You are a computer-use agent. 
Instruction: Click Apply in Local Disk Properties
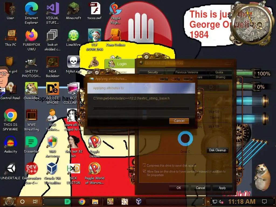[x=222, y=188]
